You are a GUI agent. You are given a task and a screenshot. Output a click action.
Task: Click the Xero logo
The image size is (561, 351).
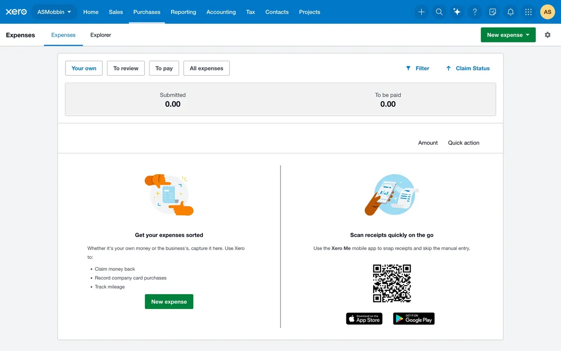pos(16,12)
